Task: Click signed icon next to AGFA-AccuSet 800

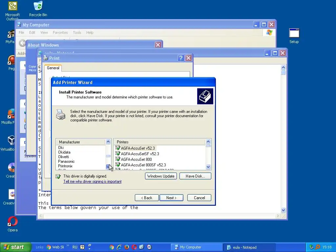Action: click(x=118, y=159)
